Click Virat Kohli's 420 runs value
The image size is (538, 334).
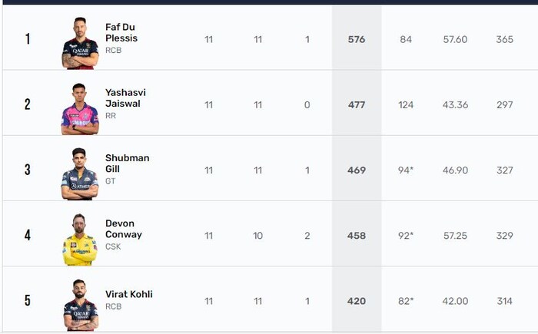[x=357, y=301]
